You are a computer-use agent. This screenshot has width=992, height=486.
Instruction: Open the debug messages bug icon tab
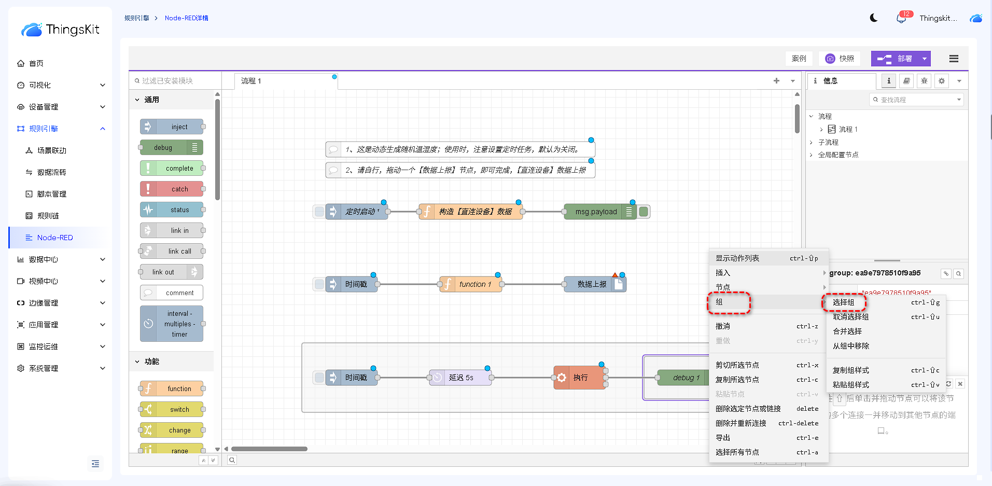click(x=924, y=81)
